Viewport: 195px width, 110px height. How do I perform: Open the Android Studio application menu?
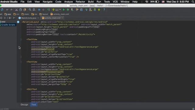tap(9, 2)
